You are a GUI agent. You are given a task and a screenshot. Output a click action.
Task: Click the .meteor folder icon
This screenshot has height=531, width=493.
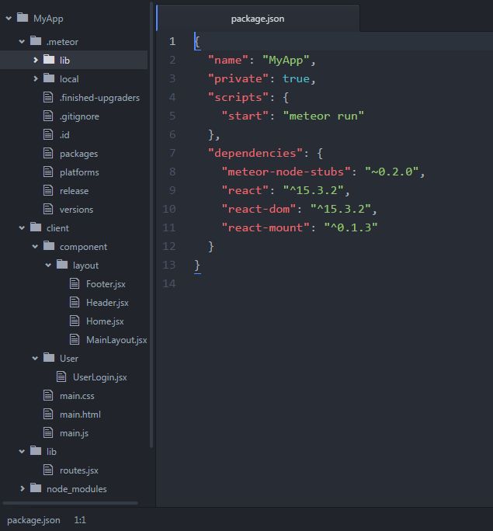pyautogui.click(x=36, y=40)
